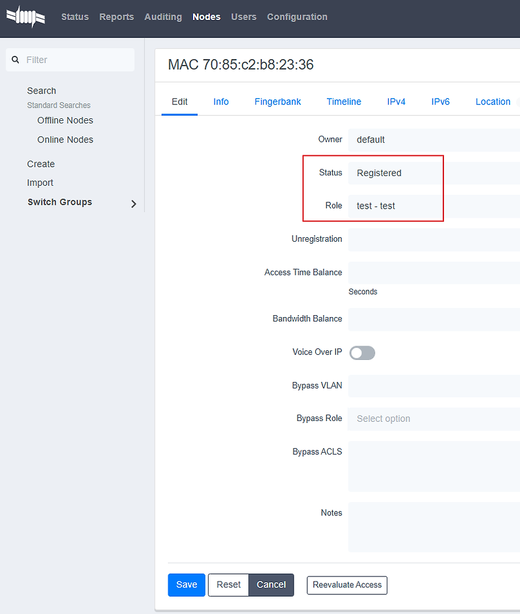Click the Bypass ACLS text area
The image size is (520, 614).
tap(434, 467)
